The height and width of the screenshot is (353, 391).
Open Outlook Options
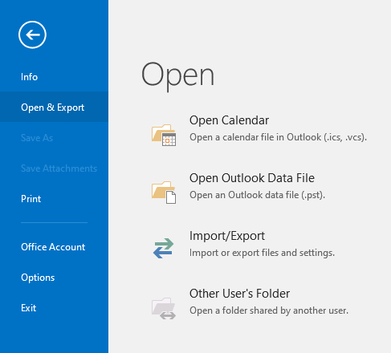[x=38, y=278]
